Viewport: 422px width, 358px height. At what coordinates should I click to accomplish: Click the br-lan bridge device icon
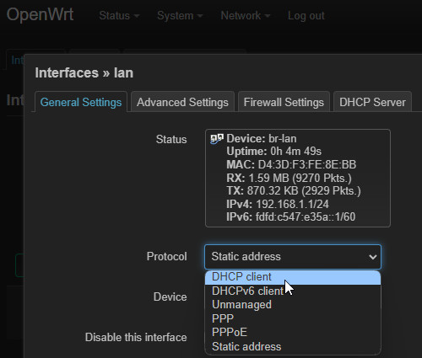(x=217, y=139)
